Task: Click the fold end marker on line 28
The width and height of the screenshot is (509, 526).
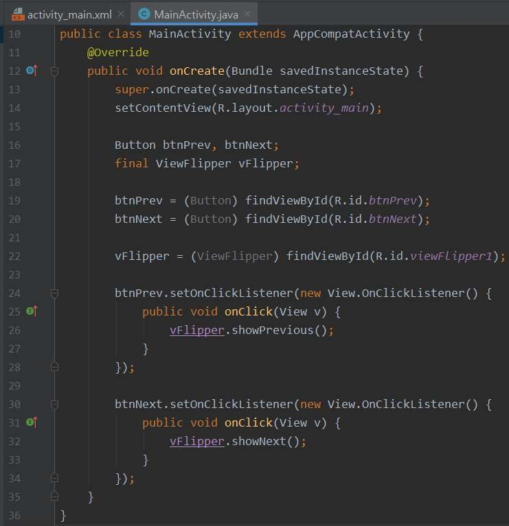Action: pyautogui.click(x=54, y=368)
